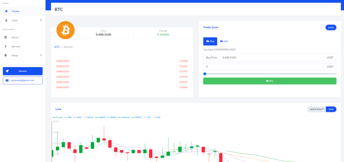This screenshot has width=344, height=162.
Task: Toggle the K-Line legend series
Action: click(x=58, y=117)
